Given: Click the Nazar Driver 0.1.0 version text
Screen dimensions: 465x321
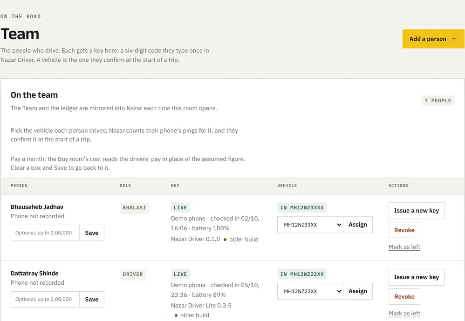Looking at the screenshot, I should [x=195, y=239].
